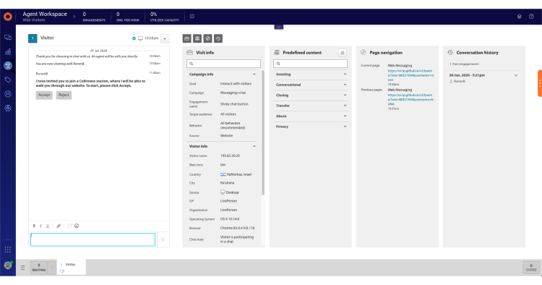The height and width of the screenshot is (285, 542).
Task: Click the predefined content bubble editor icon
Action: (x=69, y=226)
